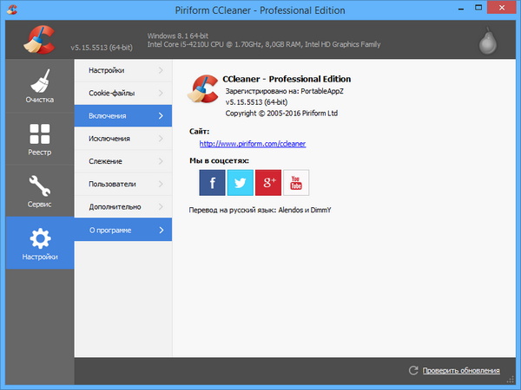The height and width of the screenshot is (390, 521).
Task: Select the Пользователи submenu item
Action: click(x=123, y=184)
